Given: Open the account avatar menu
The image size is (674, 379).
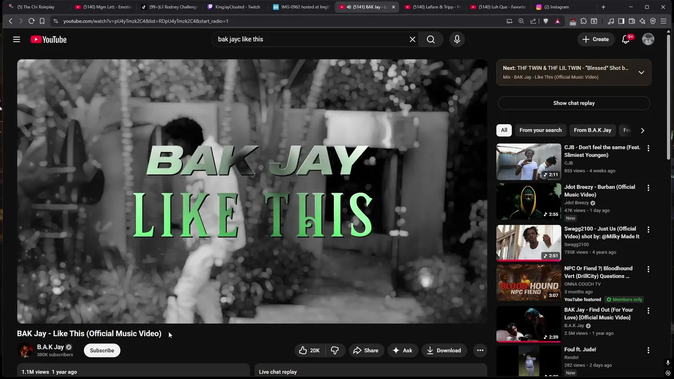Looking at the screenshot, I should pyautogui.click(x=648, y=39).
